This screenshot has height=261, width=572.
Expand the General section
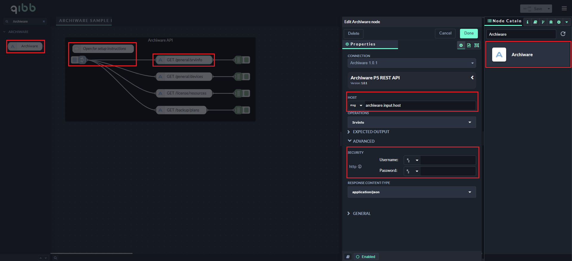362,213
